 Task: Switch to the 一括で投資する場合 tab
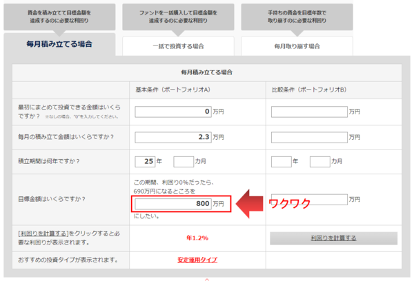[178, 46]
